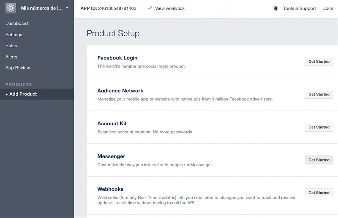Open Roles in the sidebar
The width and height of the screenshot is (338, 218).
(11, 46)
